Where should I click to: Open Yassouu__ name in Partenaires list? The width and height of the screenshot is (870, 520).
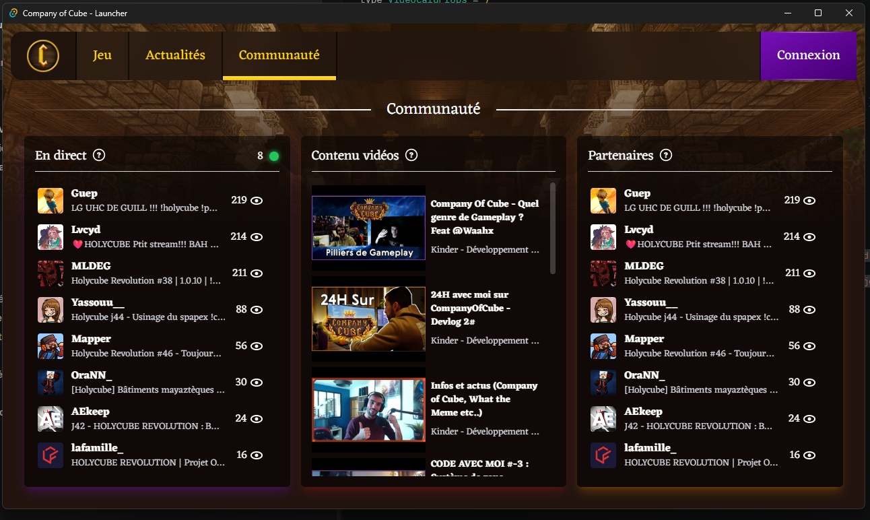[650, 303]
